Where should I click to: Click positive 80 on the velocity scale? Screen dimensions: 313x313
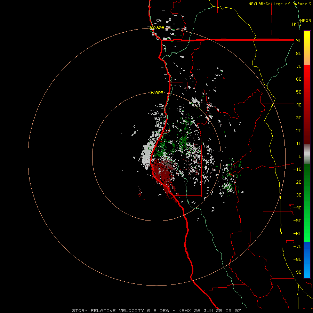pyautogui.click(x=299, y=53)
